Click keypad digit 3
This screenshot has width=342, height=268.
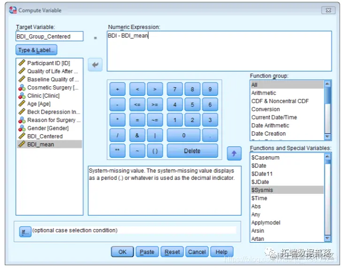(210, 120)
